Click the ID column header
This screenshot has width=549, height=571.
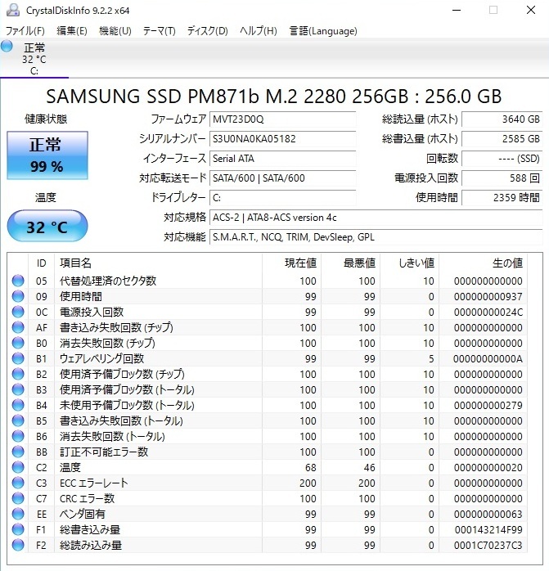pyautogui.click(x=41, y=263)
